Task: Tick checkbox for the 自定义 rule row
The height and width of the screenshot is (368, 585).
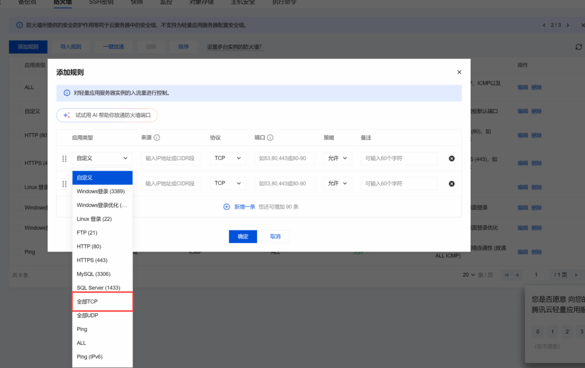Action: [17, 111]
